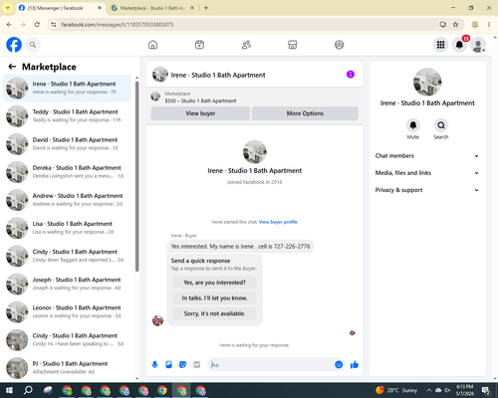The width and height of the screenshot is (498, 398).
Task: Open Andrew's Studio 1 Bath Apartment chat
Action: [67, 200]
